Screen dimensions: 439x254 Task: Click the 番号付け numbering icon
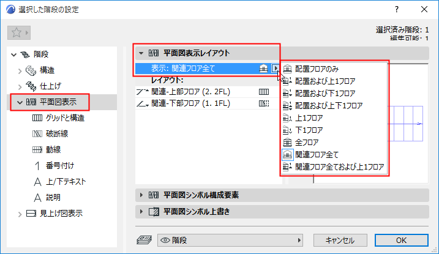tap(37, 166)
